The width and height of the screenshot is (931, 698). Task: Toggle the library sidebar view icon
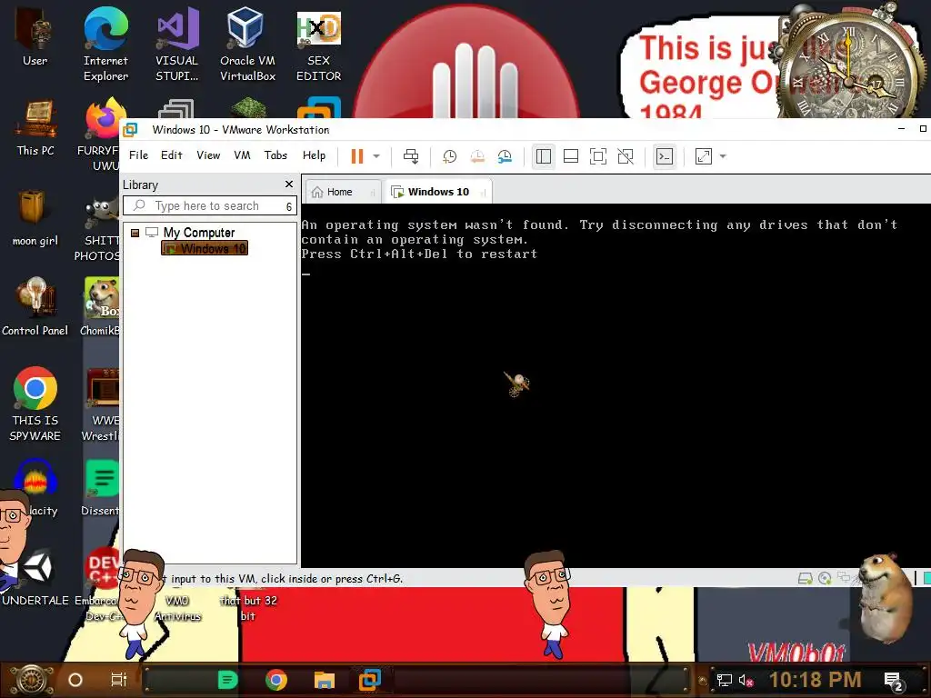click(544, 156)
